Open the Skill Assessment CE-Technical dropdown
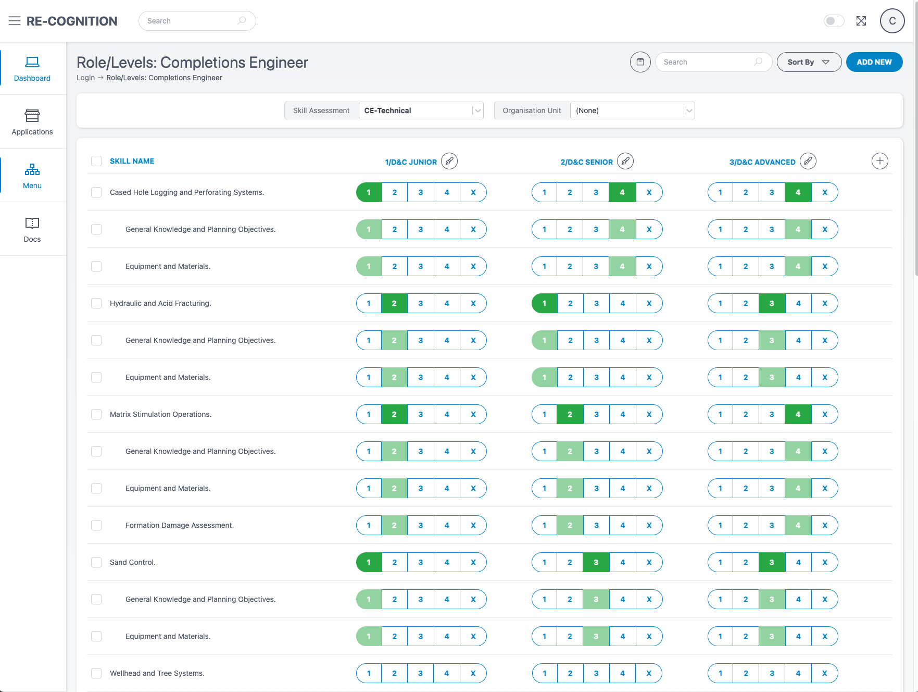918x692 pixels. click(x=421, y=110)
